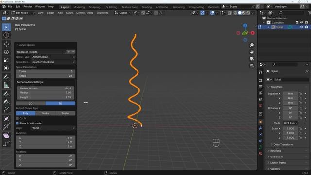Screen dimensions: 311x175
Task: Adjust the Radius Growth slider
Action: point(45,88)
